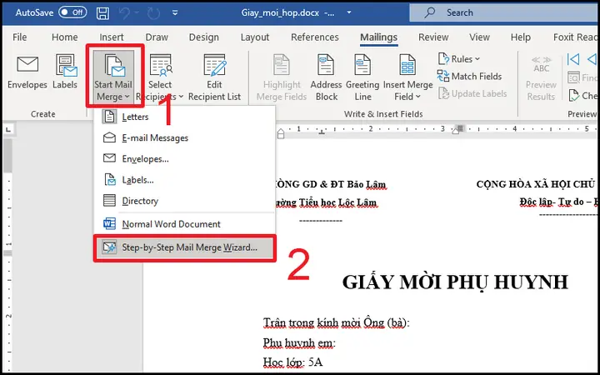The height and width of the screenshot is (375, 600).
Task: Click the text 'Trường Tiểu học Lộc Lâm'
Action: point(325,202)
